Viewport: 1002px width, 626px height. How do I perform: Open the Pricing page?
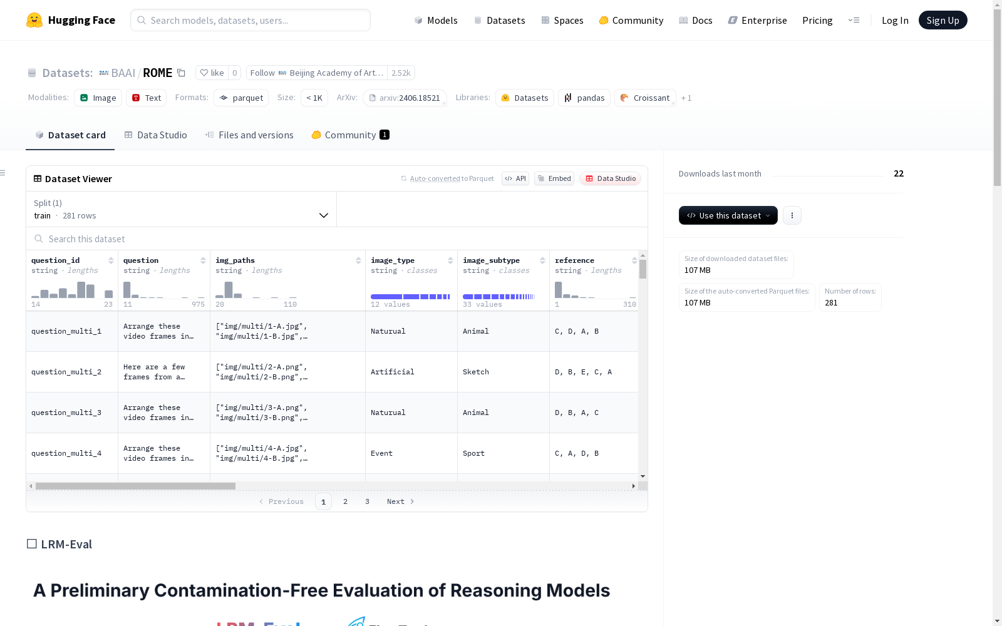(x=817, y=21)
